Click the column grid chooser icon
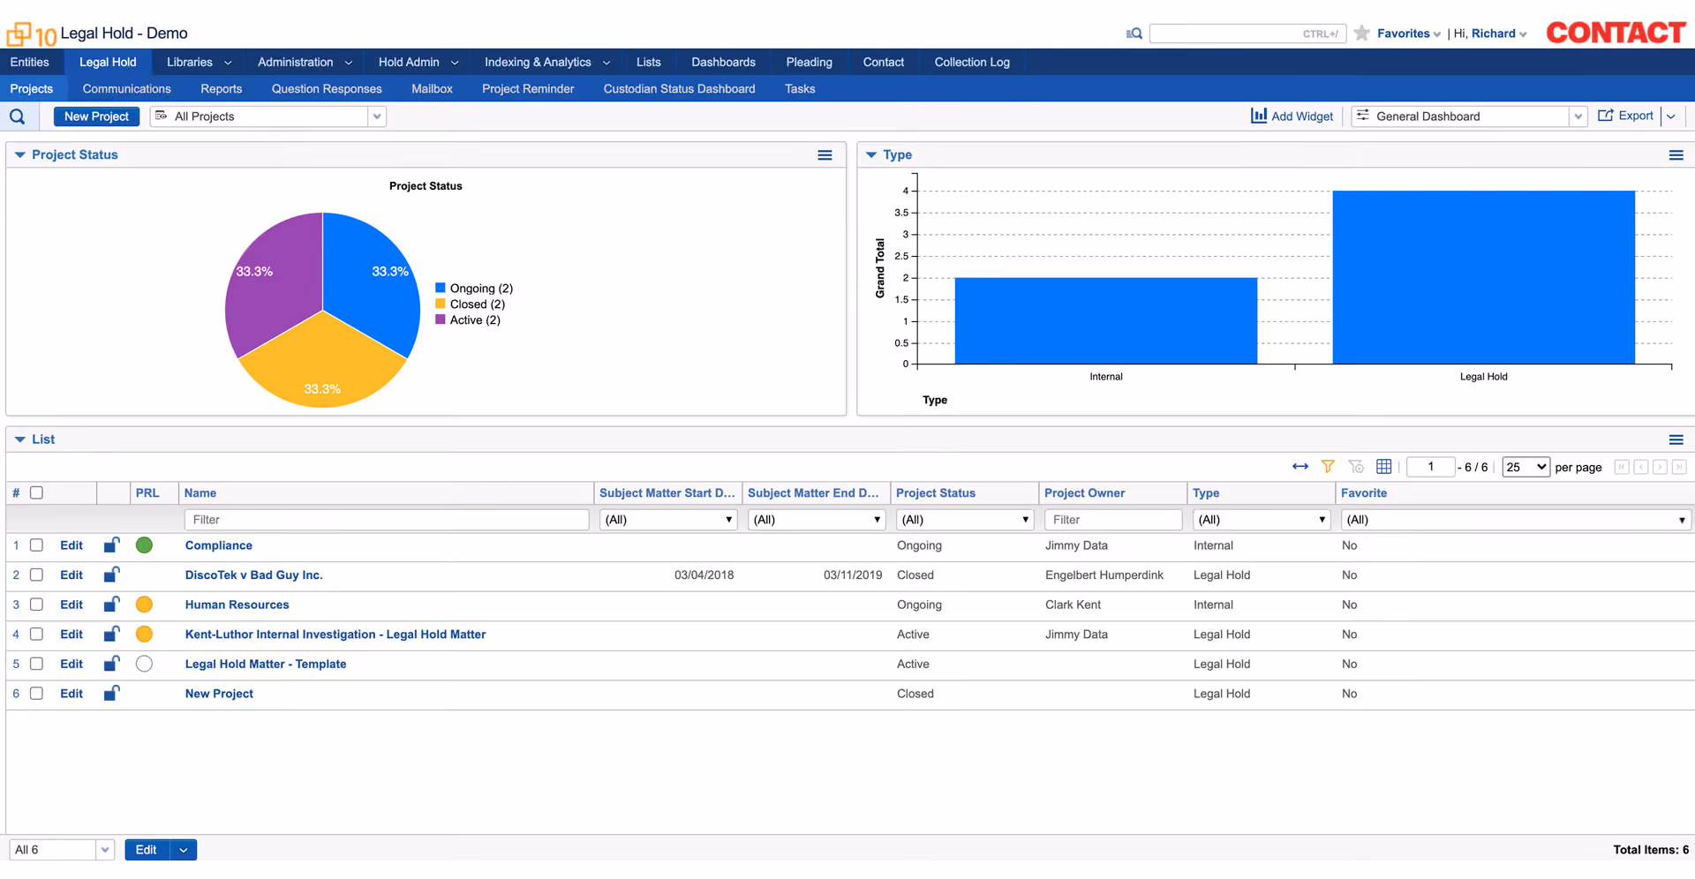 [1384, 467]
